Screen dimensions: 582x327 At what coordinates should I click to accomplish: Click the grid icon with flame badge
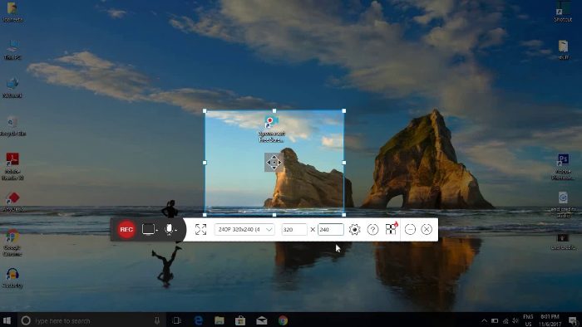(x=392, y=229)
